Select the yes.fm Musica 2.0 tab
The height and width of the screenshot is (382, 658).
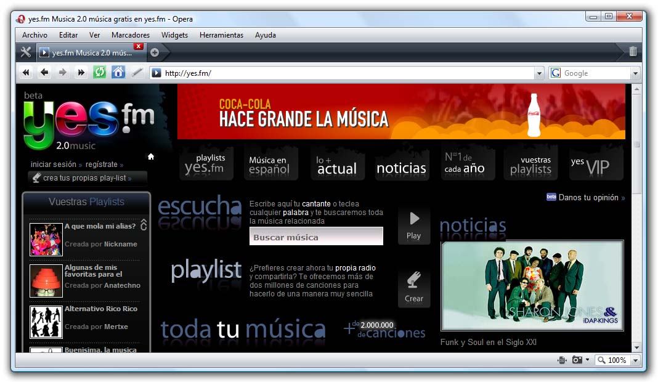coord(91,53)
